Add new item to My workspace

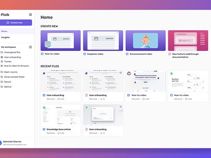tap(30, 47)
